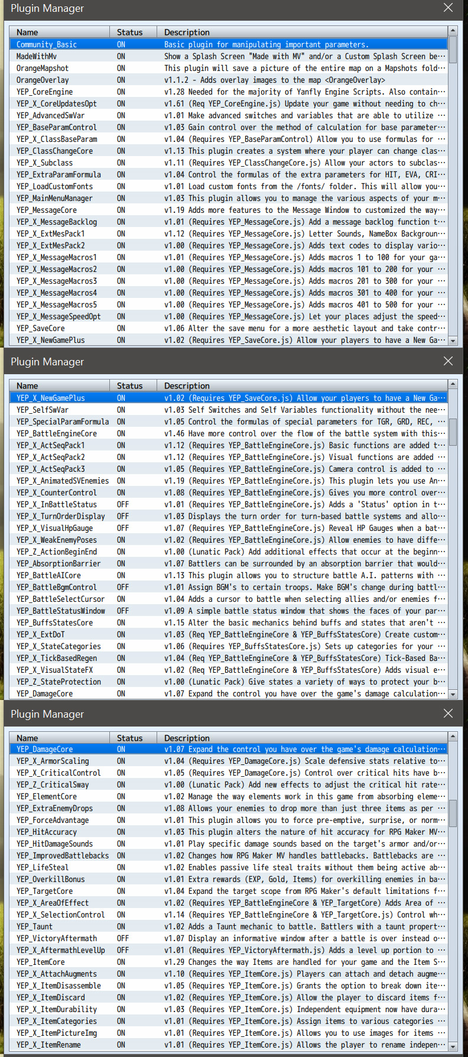Select the YEP_Taunt plugin row
Viewport: 468px width, 1057px height.
[229, 926]
